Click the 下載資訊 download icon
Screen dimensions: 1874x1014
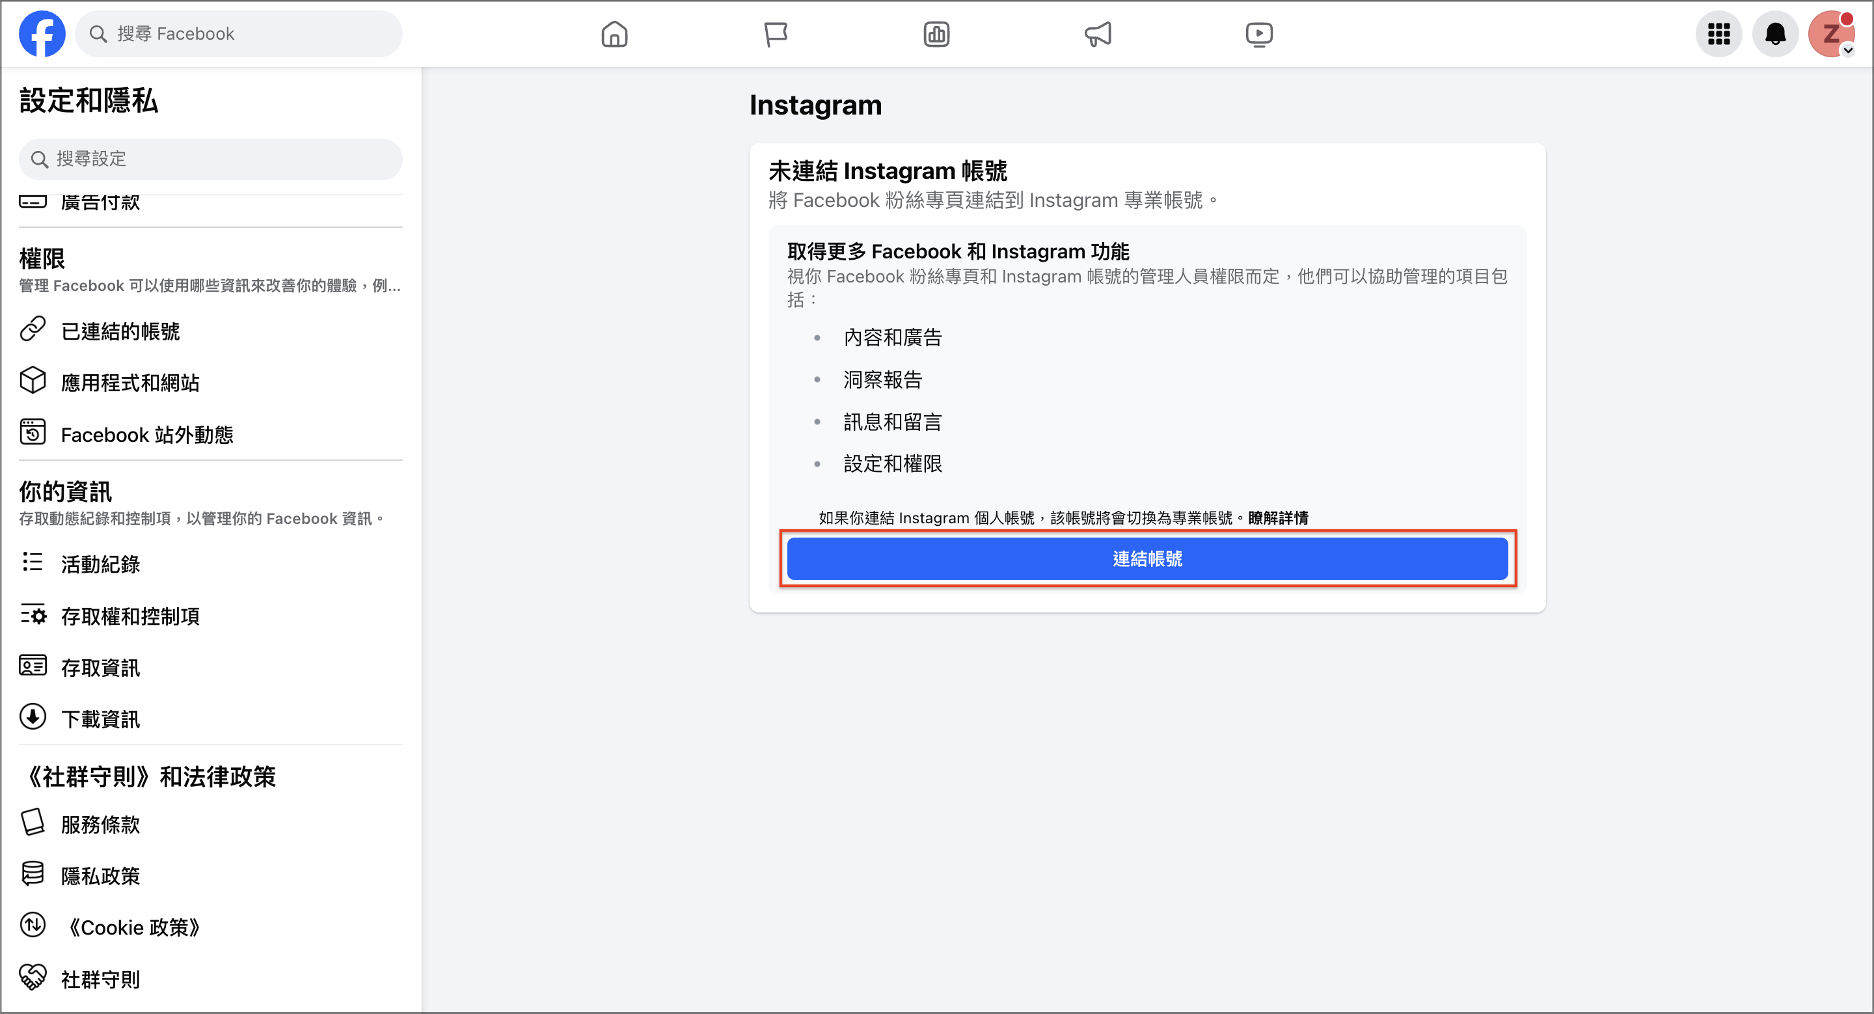coord(33,717)
